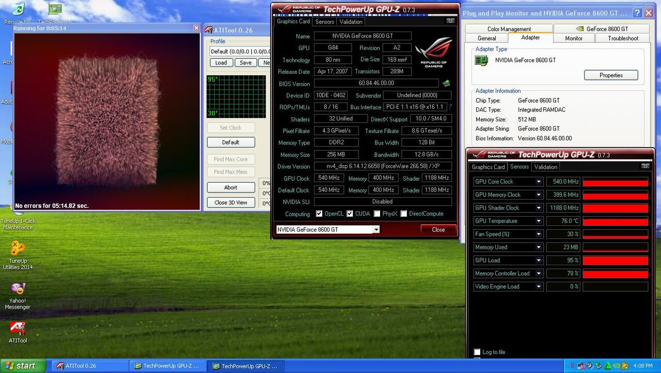The height and width of the screenshot is (373, 661).
Task: Open the Troubleshoot tab
Action: [x=623, y=38]
